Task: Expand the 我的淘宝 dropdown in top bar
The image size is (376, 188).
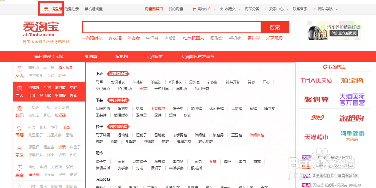Action: 187,9
